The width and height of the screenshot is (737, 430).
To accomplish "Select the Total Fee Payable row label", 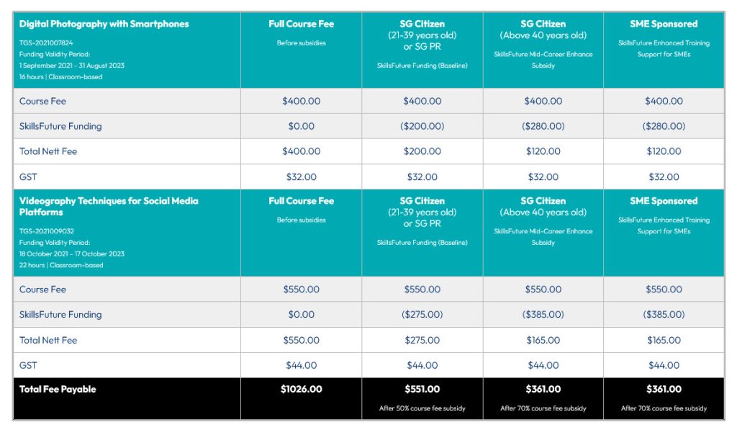I will click(x=58, y=389).
